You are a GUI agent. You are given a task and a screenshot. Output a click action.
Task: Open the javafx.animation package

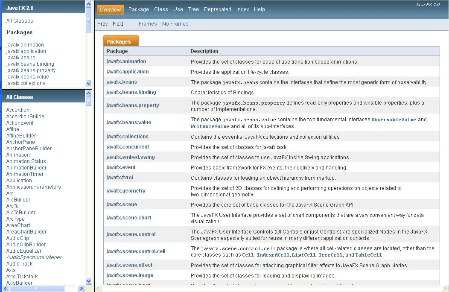(x=127, y=61)
